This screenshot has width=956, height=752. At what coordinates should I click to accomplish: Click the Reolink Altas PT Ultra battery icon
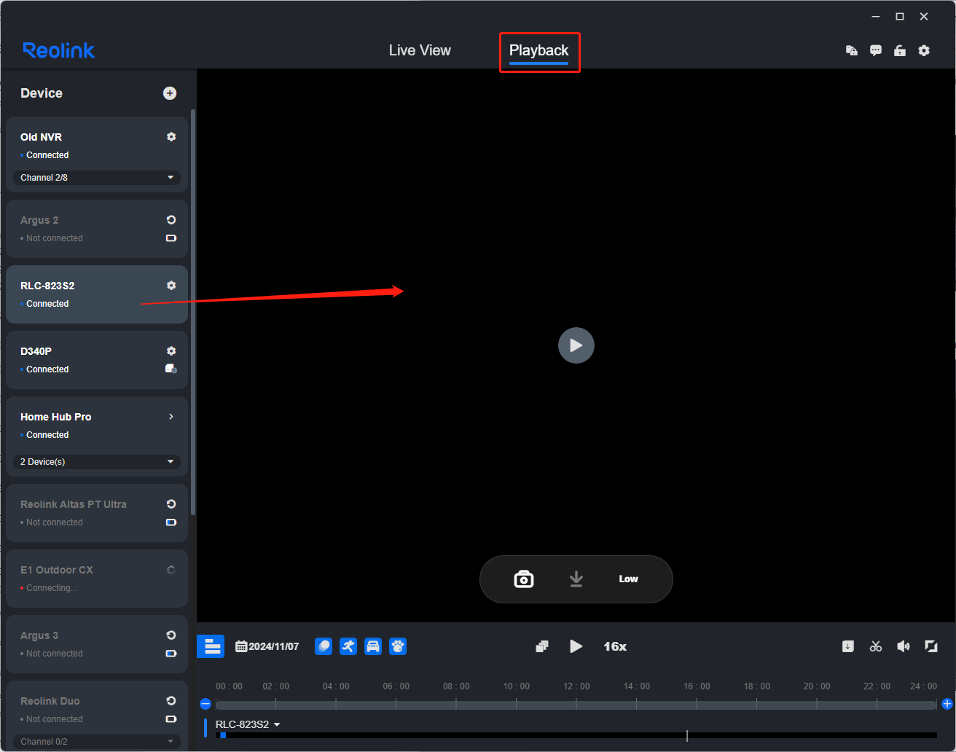[x=171, y=522]
